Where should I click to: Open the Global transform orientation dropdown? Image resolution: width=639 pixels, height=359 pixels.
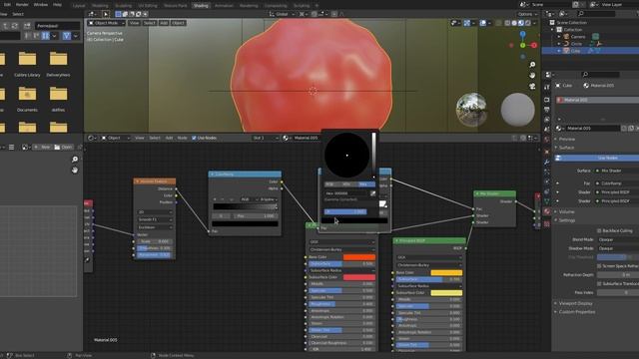(x=282, y=14)
